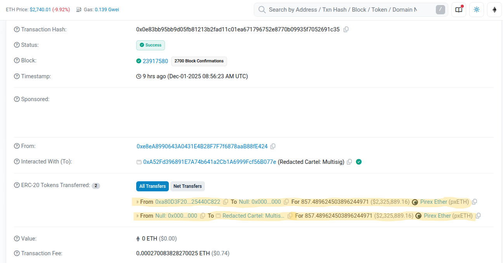Open help for Status label
Screen dimensions: 503x263
(17, 45)
